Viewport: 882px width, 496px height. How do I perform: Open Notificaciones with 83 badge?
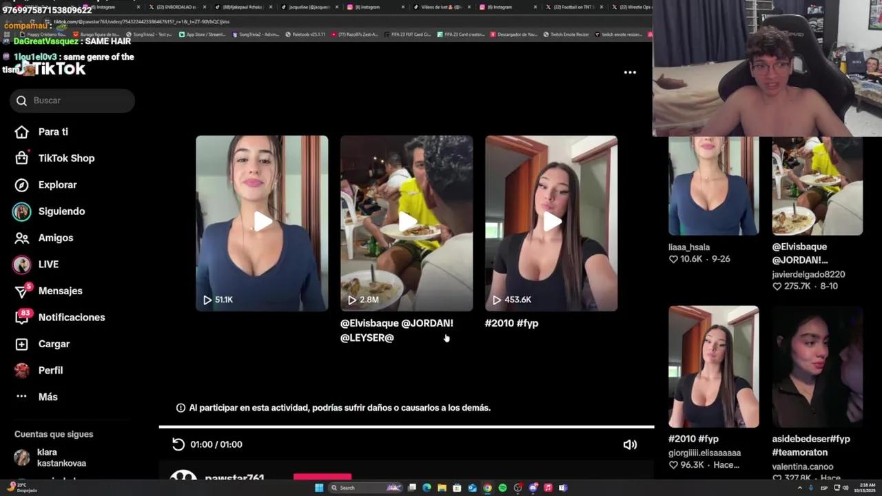click(60, 318)
